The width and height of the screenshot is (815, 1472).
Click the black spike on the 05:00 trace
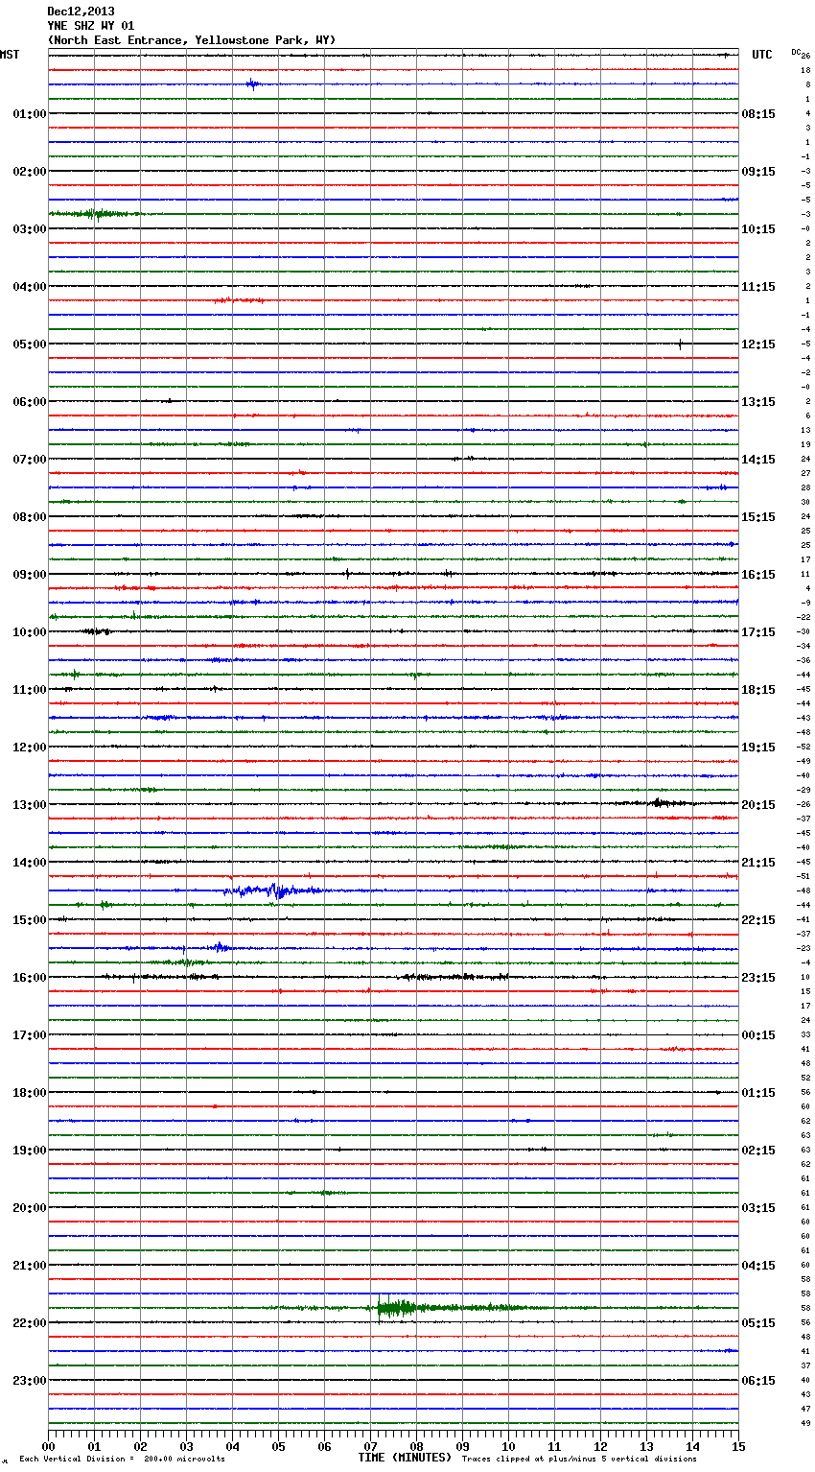pyautogui.click(x=680, y=344)
